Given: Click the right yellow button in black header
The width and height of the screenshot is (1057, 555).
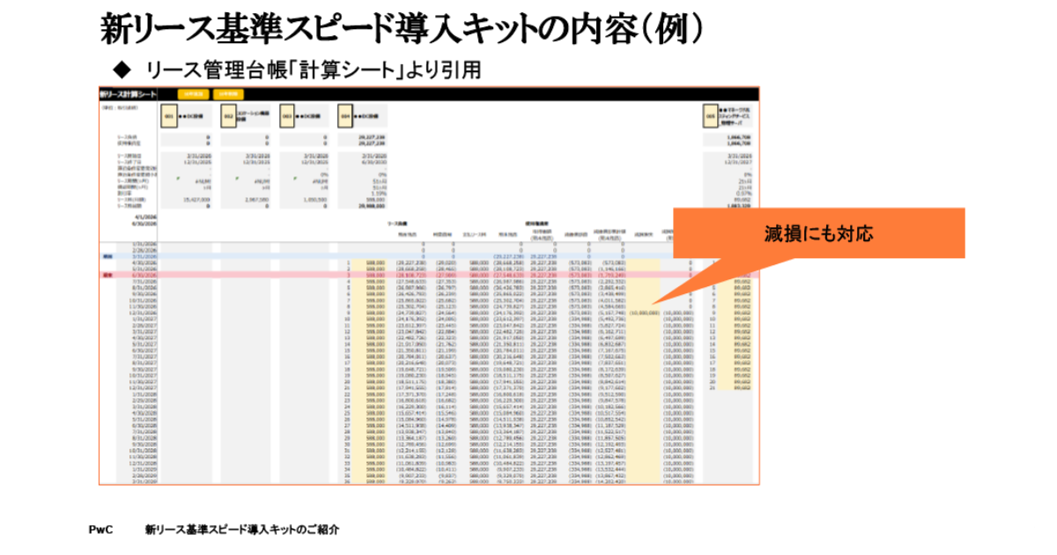Looking at the screenshot, I should tap(228, 94).
